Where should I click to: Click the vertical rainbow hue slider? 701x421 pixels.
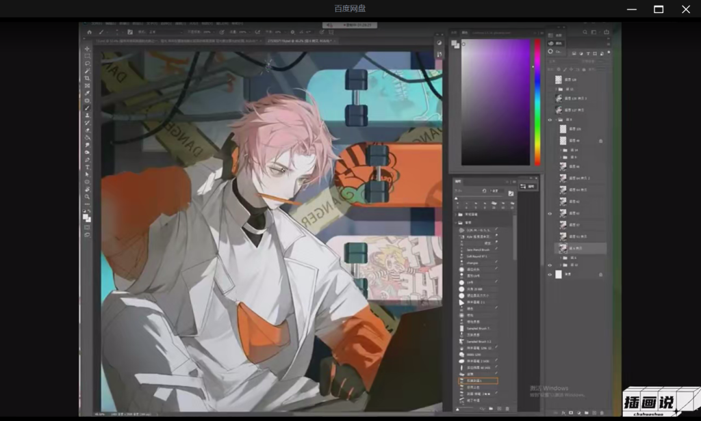537,103
